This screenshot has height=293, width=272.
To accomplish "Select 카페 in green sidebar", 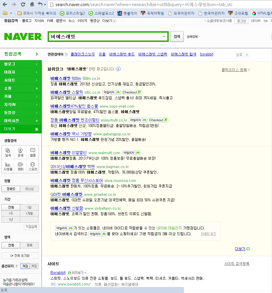I will 21,97.
